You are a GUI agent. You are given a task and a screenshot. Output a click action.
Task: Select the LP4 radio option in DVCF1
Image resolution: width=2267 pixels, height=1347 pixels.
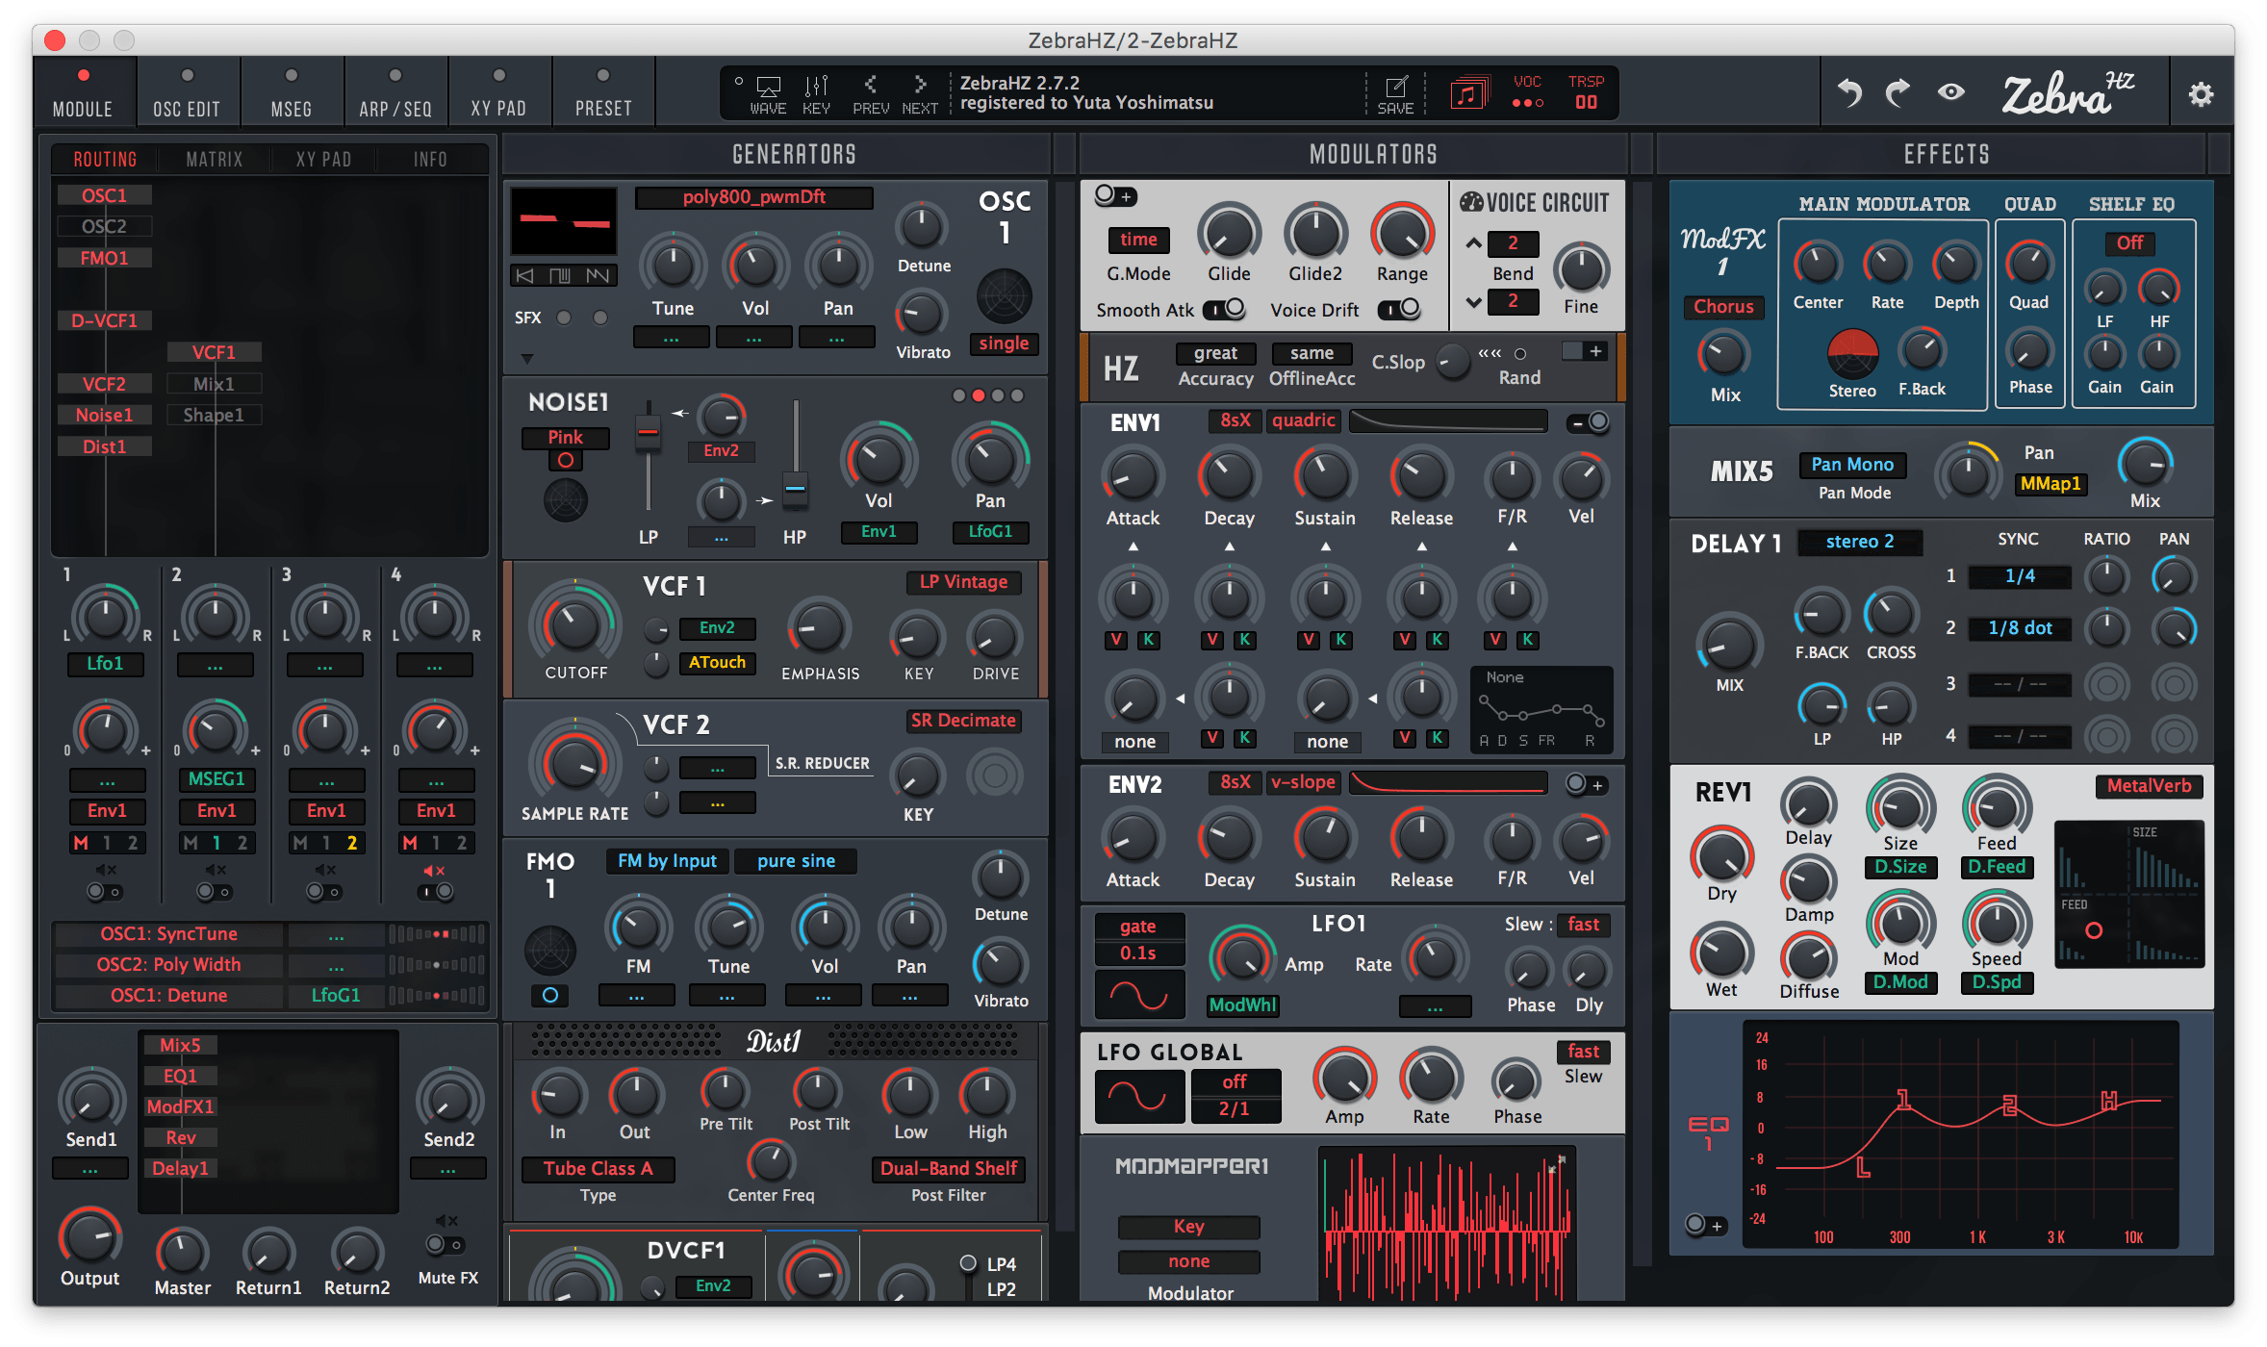(x=969, y=1263)
